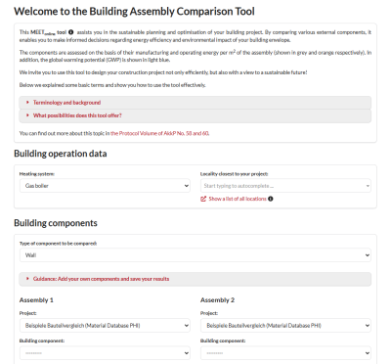Click the Welcome to the Building Assembly Comparison Tool heading
Screen dimensions: 391x364
pyautogui.click(x=134, y=12)
